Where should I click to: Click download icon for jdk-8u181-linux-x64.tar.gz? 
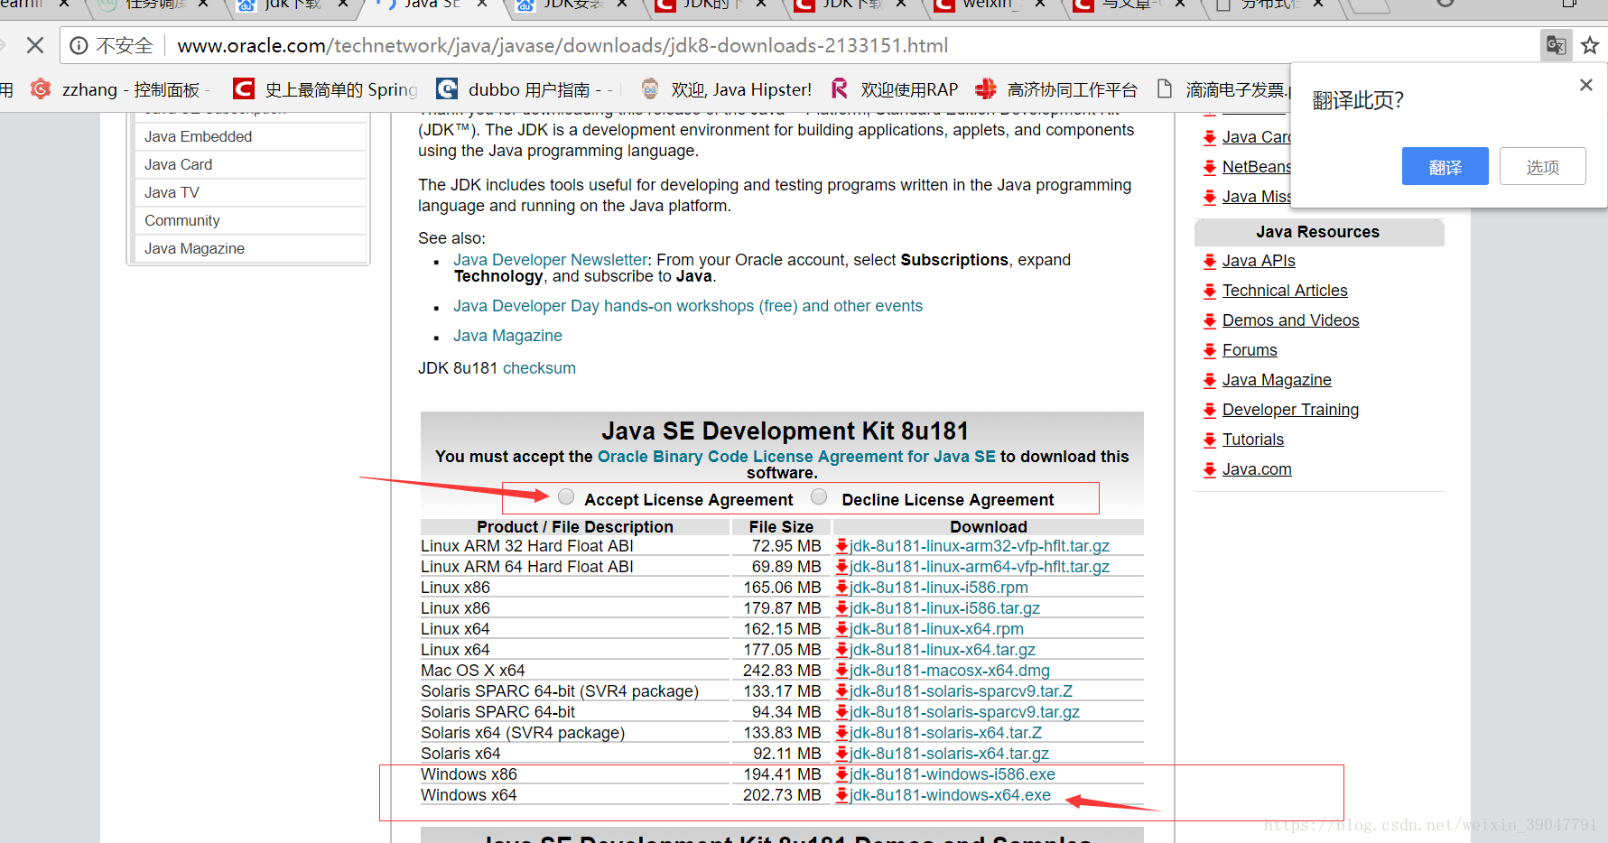tap(841, 650)
